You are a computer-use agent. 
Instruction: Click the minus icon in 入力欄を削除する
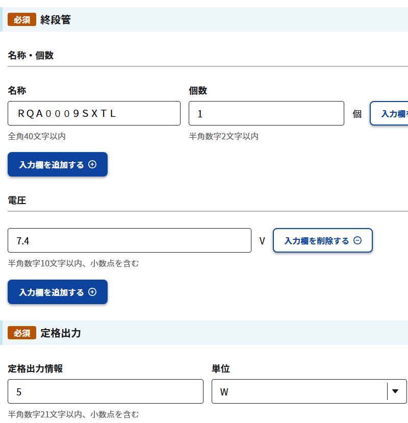coord(358,240)
